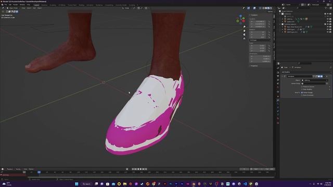
Task: Open the viewport Add menu
Action: pyautogui.click(x=34, y=8)
